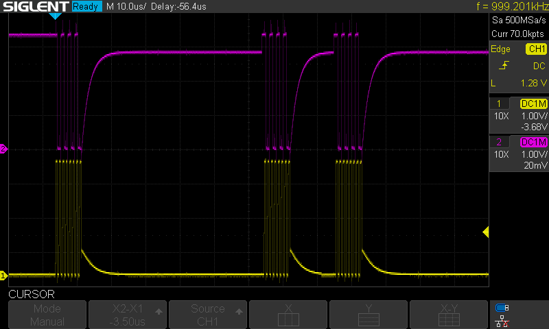Image resolution: width=549 pixels, height=329 pixels.
Task: Select the X2-X1 cursor softkey
Action: [128, 315]
